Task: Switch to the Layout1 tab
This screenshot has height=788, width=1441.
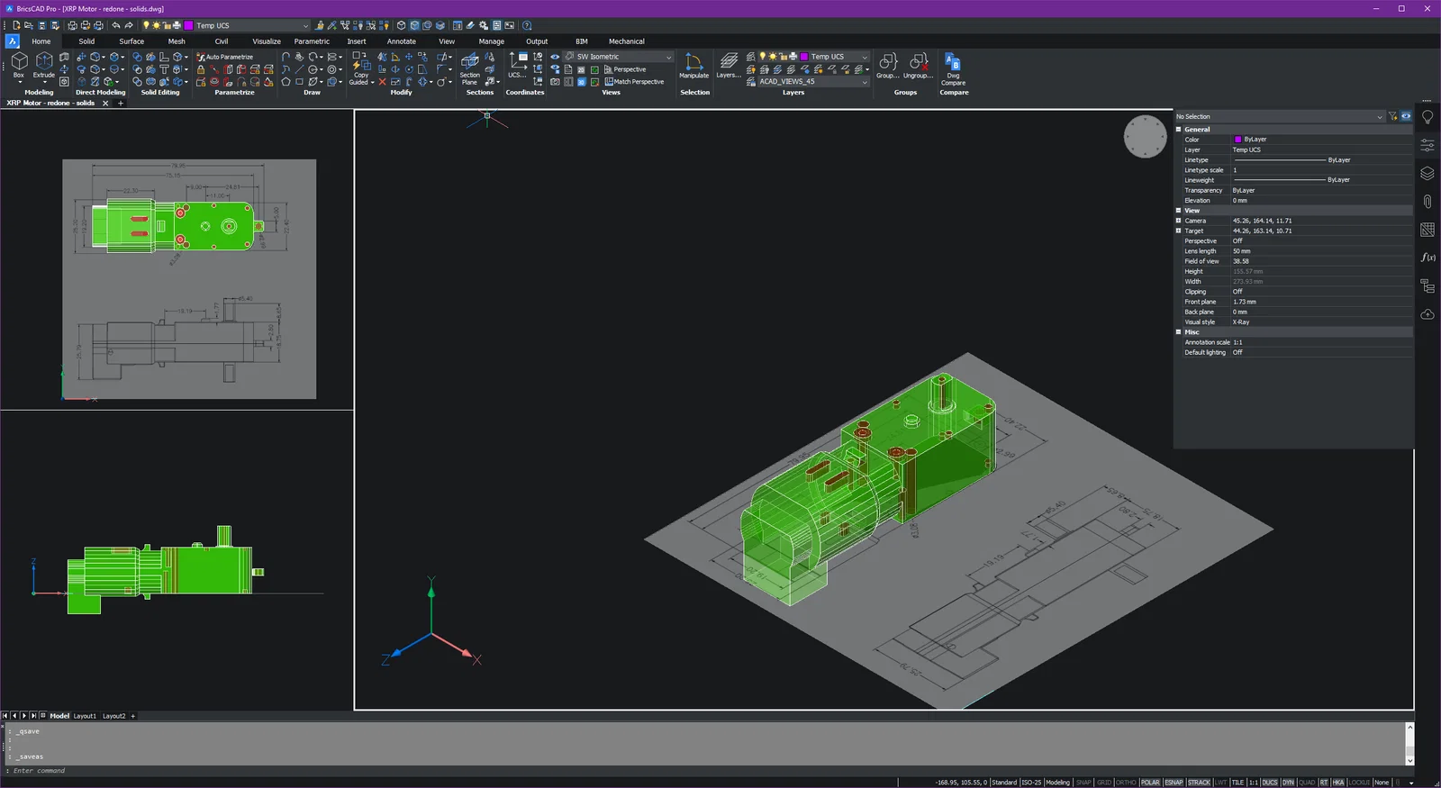Action: [x=85, y=716]
